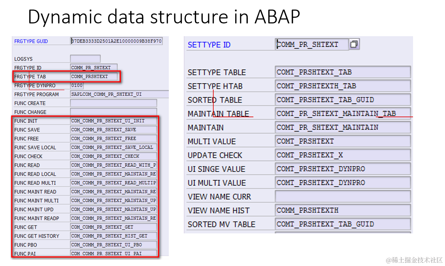Select the UI MULTI VALUE field
The width and height of the screenshot is (445, 266).
click(343, 183)
